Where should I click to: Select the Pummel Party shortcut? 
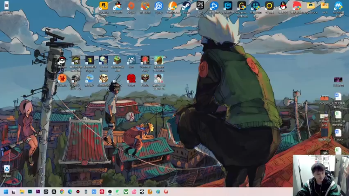click(x=145, y=64)
